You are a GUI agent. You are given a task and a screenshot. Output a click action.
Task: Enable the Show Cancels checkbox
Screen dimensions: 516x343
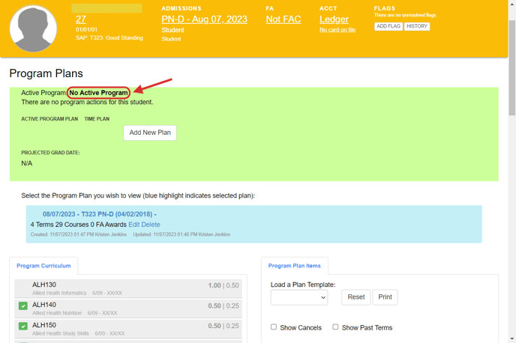(274, 327)
